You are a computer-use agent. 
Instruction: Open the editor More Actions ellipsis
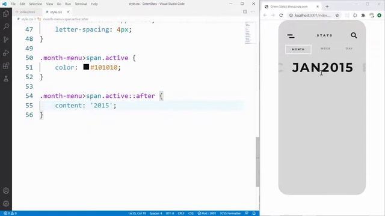click(x=253, y=12)
